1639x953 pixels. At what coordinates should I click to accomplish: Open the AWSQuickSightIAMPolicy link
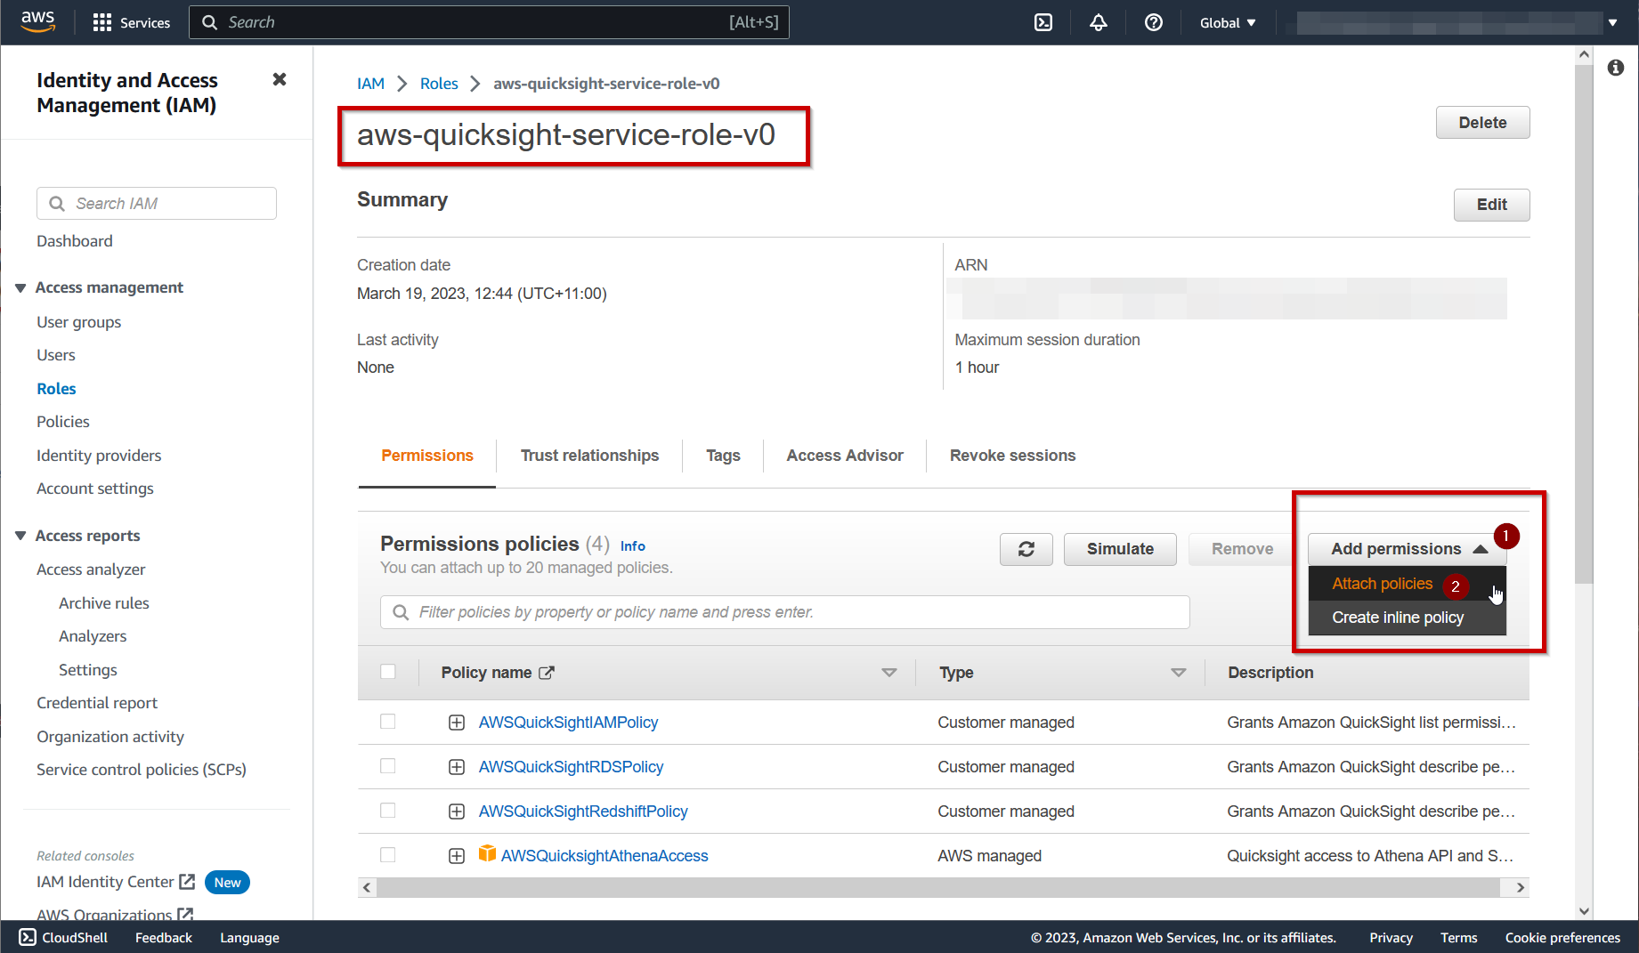568,723
